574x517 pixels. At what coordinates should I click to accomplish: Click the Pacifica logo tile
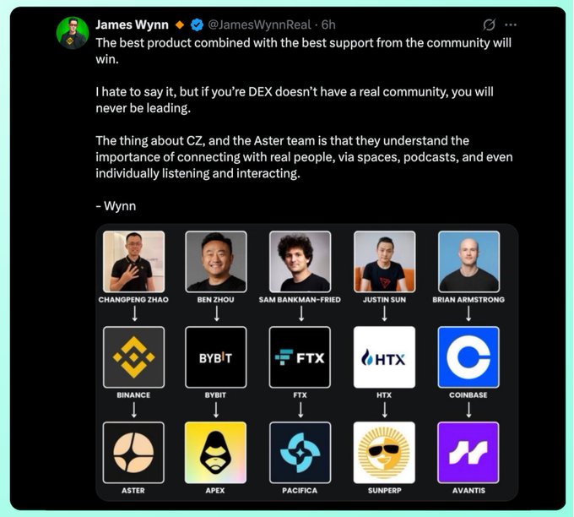(x=300, y=453)
